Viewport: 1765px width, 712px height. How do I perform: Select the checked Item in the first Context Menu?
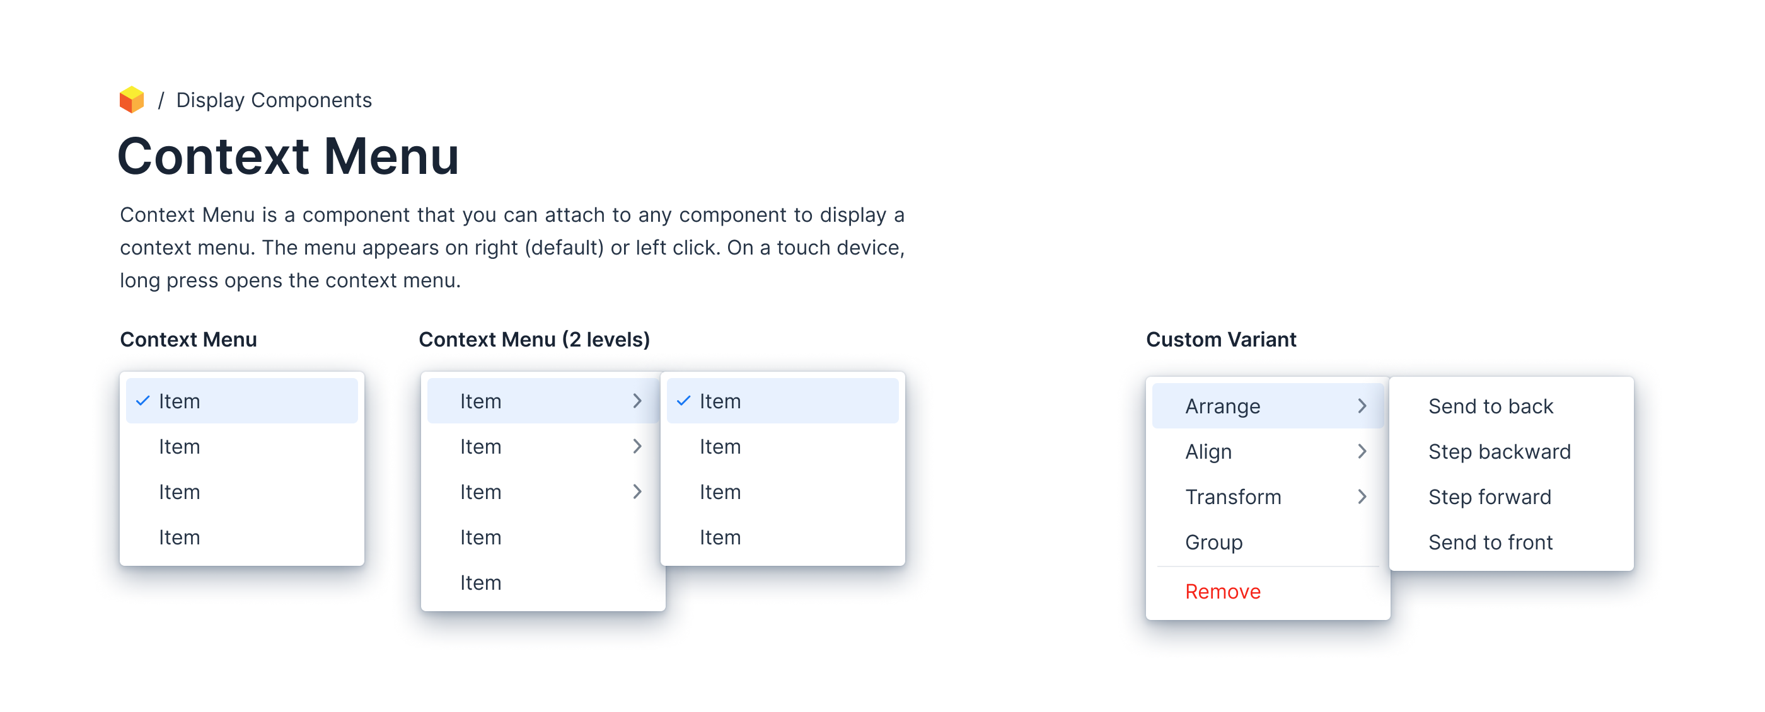pos(180,401)
